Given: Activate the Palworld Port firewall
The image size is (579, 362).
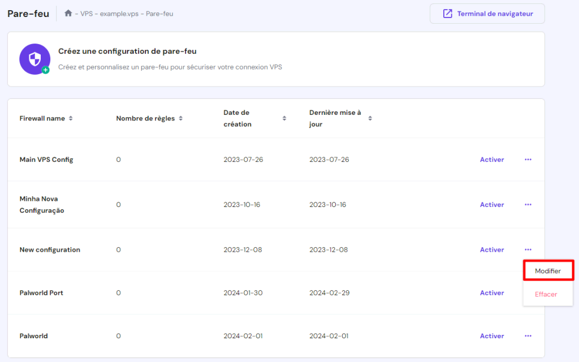Looking at the screenshot, I should tap(492, 293).
